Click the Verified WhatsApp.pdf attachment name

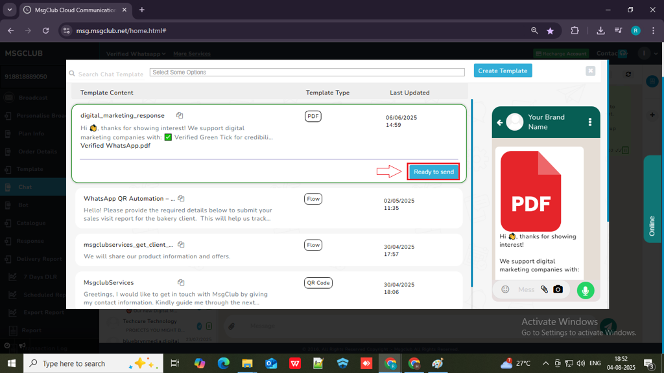(x=115, y=146)
